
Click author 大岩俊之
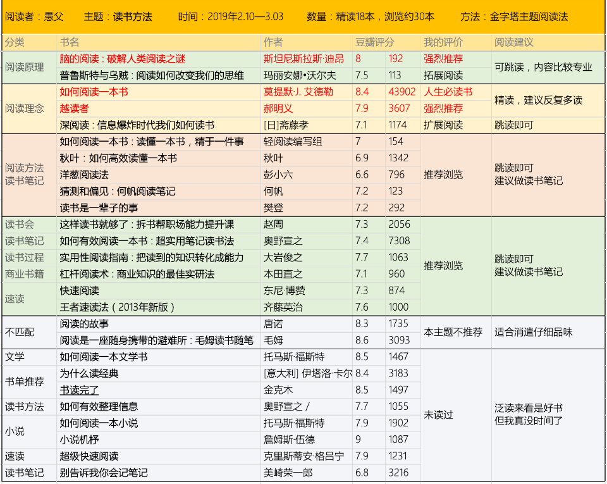tap(283, 258)
